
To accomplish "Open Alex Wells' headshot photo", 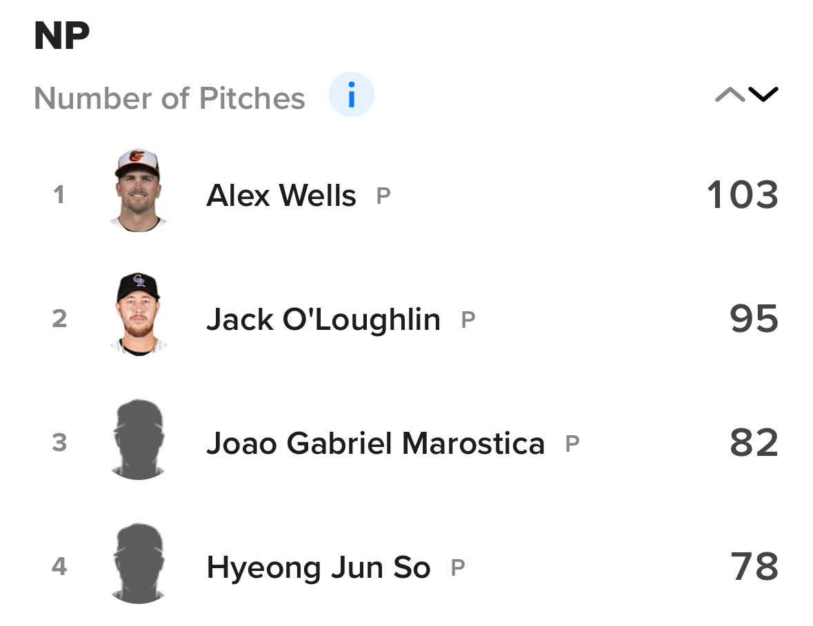I will point(138,191).
